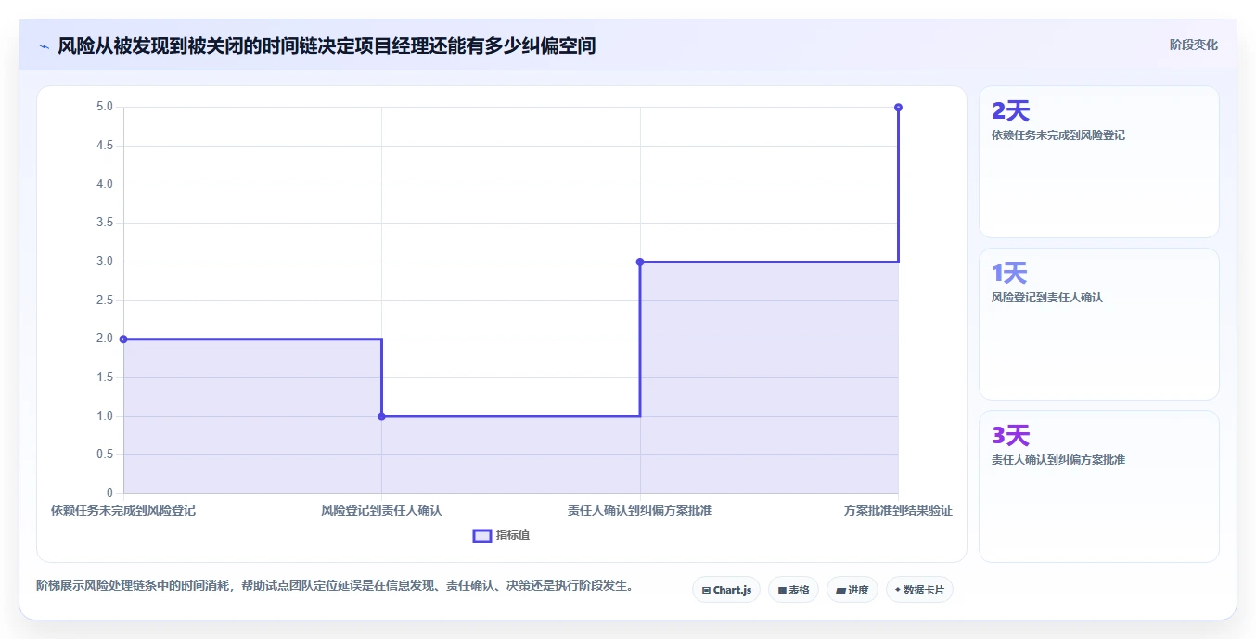Click axis label 风险登记到责任人确认

(x=381, y=510)
